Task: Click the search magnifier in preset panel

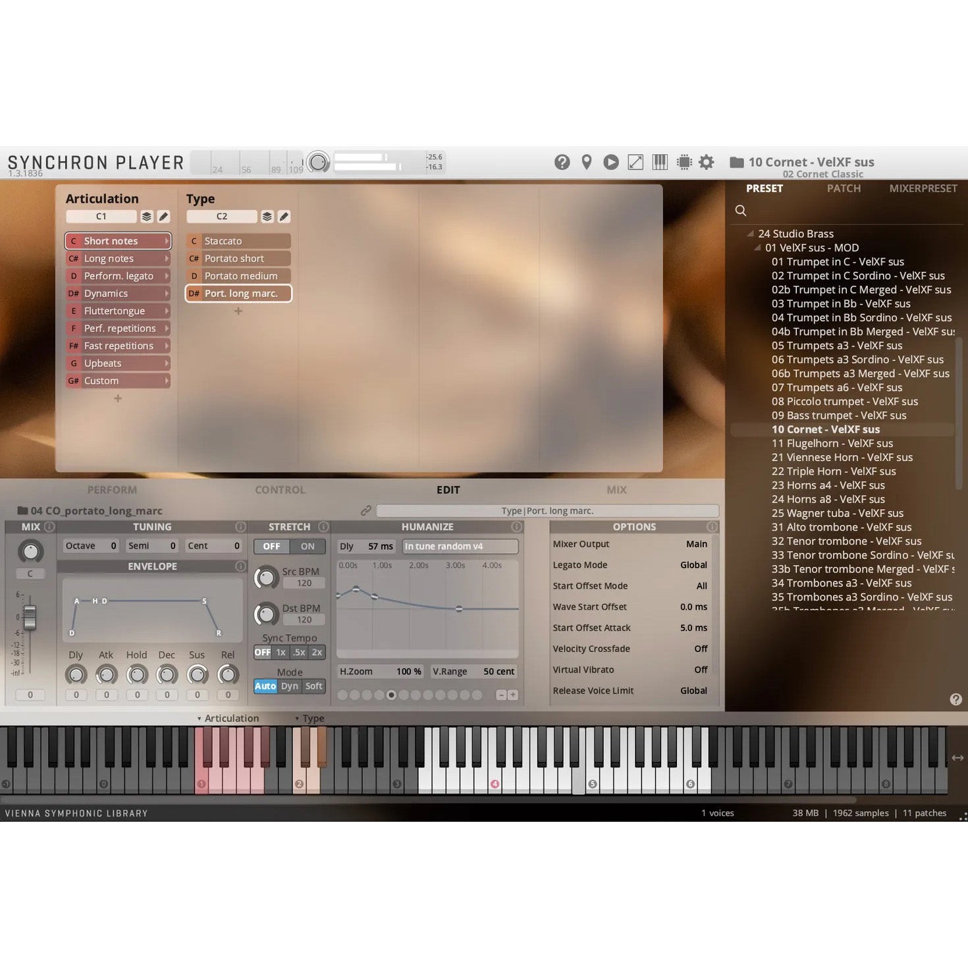Action: tap(741, 211)
